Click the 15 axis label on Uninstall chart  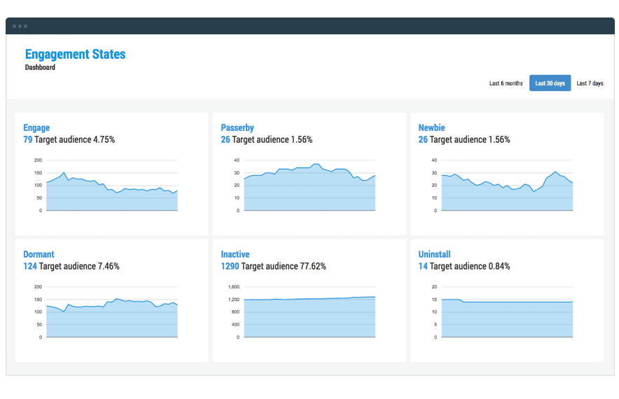(x=434, y=300)
